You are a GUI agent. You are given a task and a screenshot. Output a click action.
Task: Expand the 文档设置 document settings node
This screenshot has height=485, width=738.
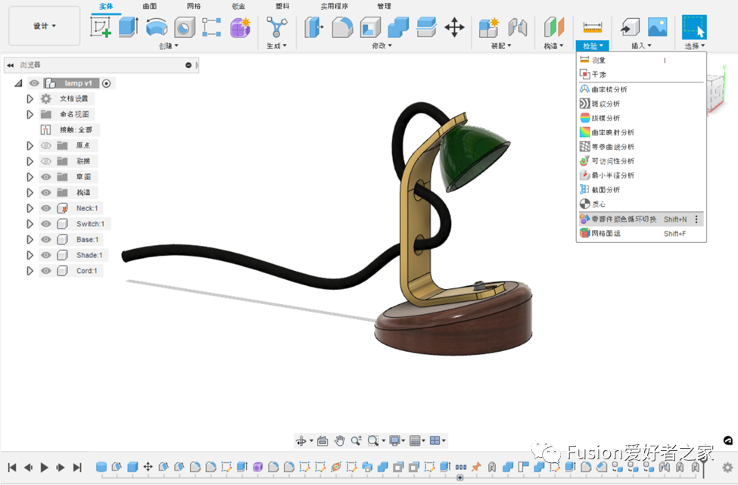pos(30,99)
